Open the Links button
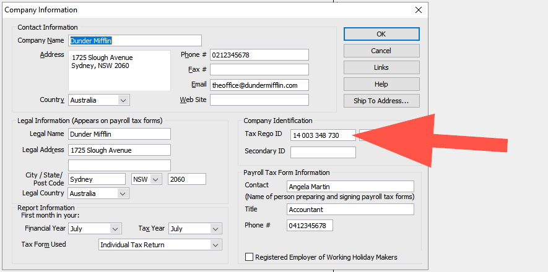The width and height of the screenshot is (548, 272). point(381,67)
